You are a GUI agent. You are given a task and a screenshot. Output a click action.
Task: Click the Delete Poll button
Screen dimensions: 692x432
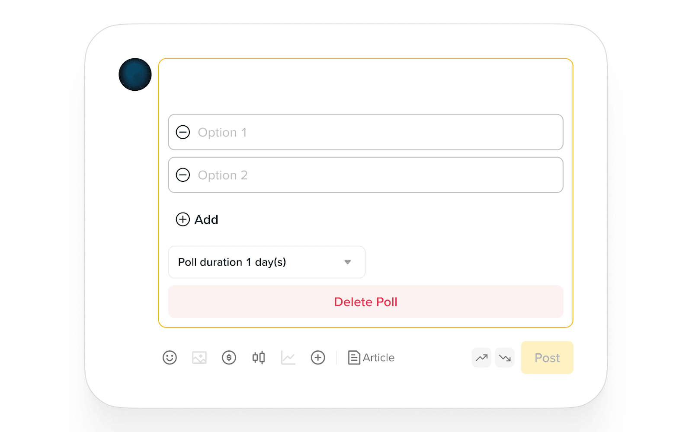pos(365,302)
